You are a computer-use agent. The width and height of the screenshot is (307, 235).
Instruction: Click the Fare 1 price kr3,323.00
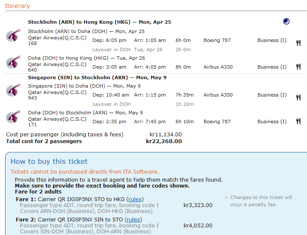[198, 205]
